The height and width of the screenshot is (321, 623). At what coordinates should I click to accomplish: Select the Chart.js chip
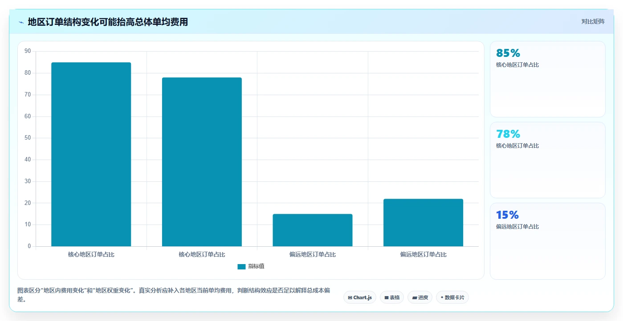click(360, 297)
